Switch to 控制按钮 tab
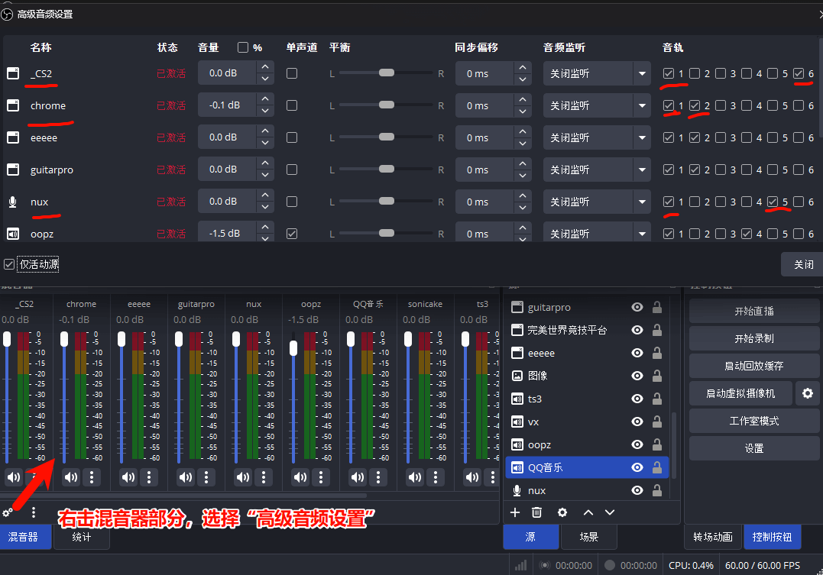This screenshot has width=823, height=575. (x=772, y=537)
